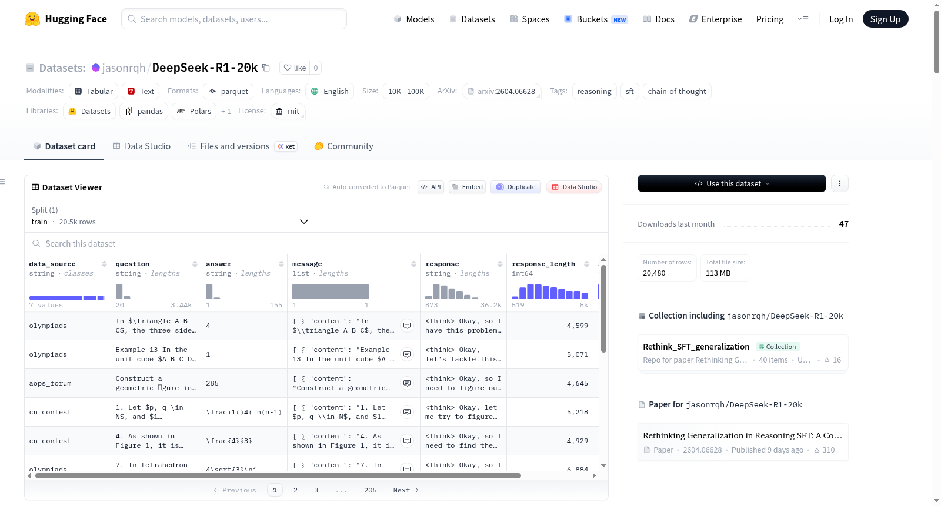
Task: Open the Buckets navigation item
Action: tap(596, 19)
